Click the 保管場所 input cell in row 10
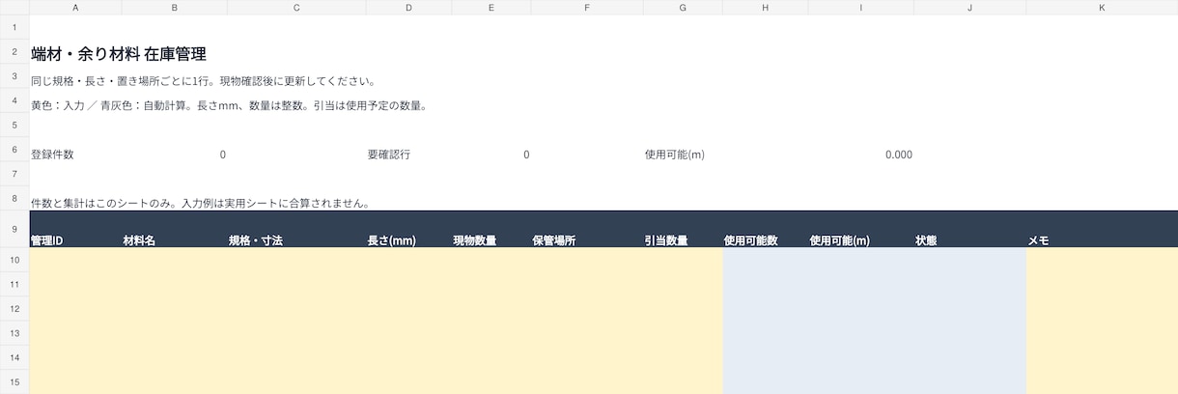 pos(587,260)
